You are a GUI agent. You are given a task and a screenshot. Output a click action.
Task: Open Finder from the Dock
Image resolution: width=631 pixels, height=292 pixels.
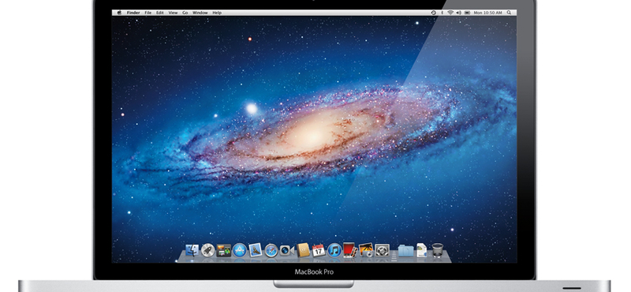(192, 250)
